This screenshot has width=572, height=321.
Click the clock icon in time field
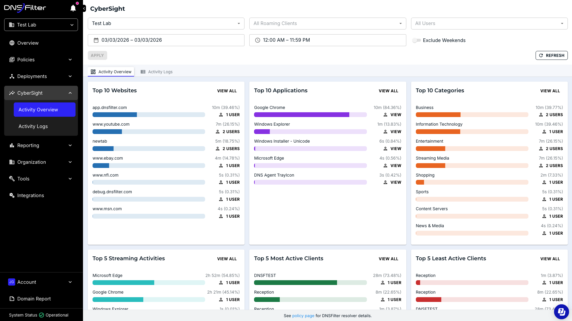(x=258, y=40)
